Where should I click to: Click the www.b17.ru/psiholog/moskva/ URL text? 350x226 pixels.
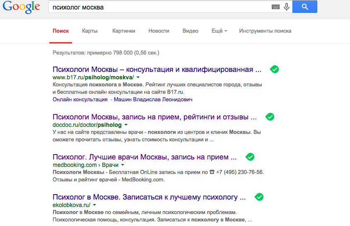(x=93, y=78)
